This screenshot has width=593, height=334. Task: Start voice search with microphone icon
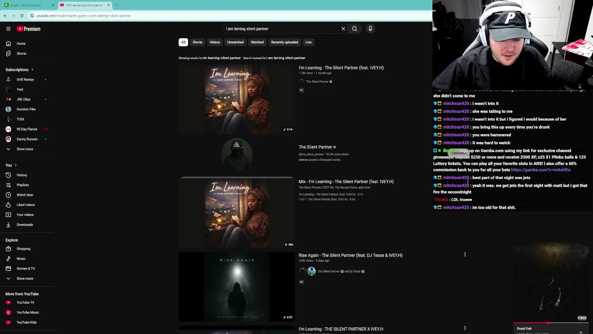click(x=370, y=29)
